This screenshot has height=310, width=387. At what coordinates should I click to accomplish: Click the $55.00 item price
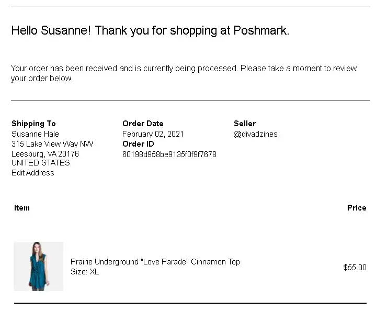[355, 268]
